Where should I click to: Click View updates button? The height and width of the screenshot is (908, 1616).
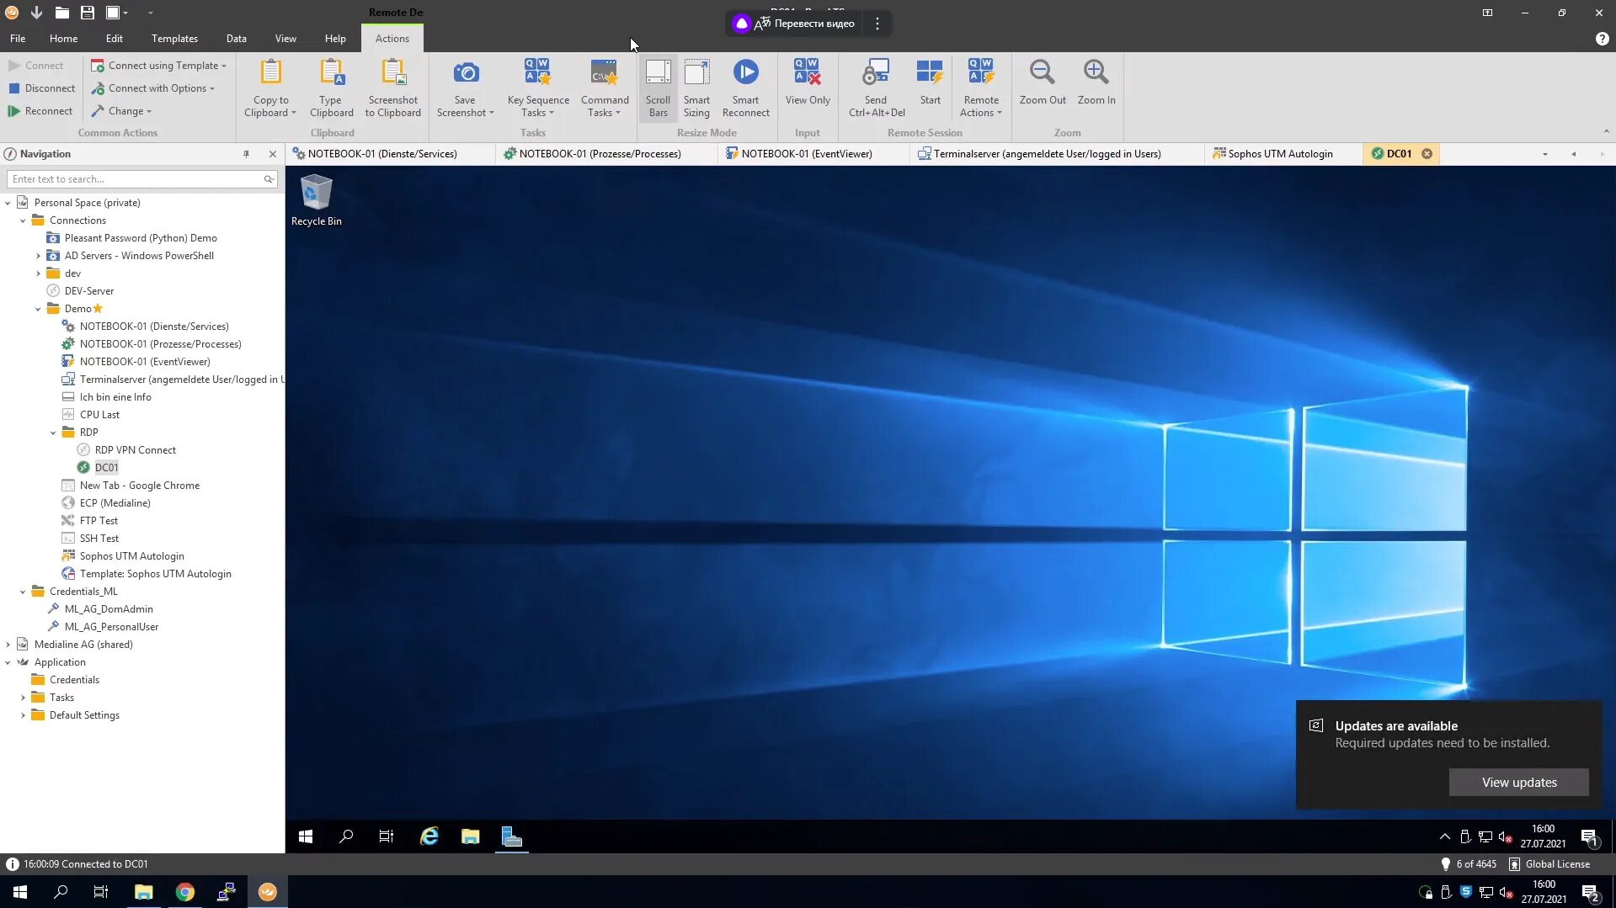point(1518,783)
